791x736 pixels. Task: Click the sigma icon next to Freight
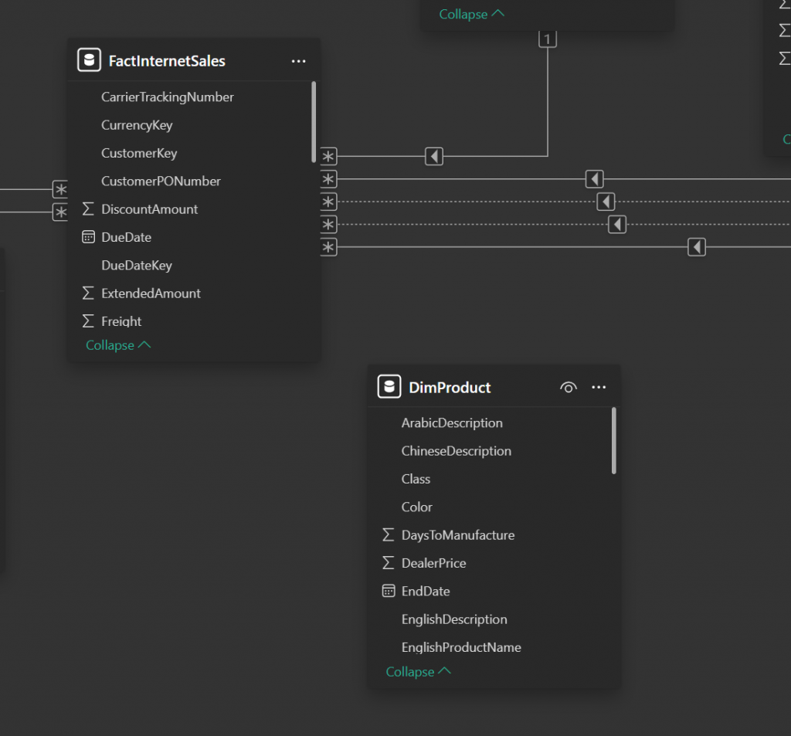[88, 321]
